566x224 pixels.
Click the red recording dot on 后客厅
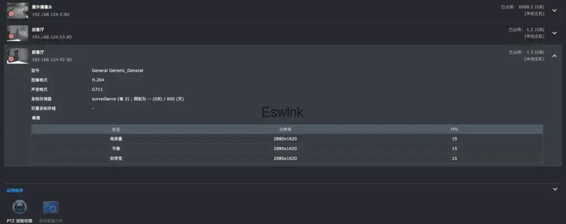pyautogui.click(x=11, y=36)
